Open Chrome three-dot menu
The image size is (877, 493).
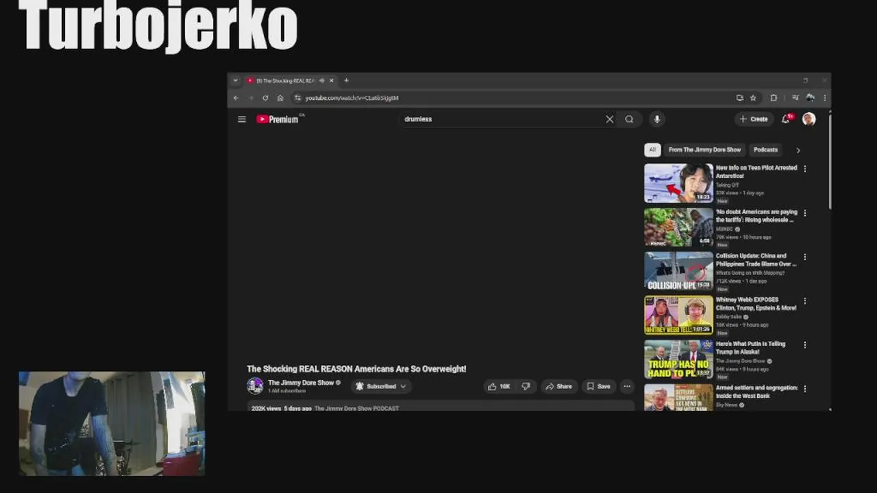pos(824,98)
